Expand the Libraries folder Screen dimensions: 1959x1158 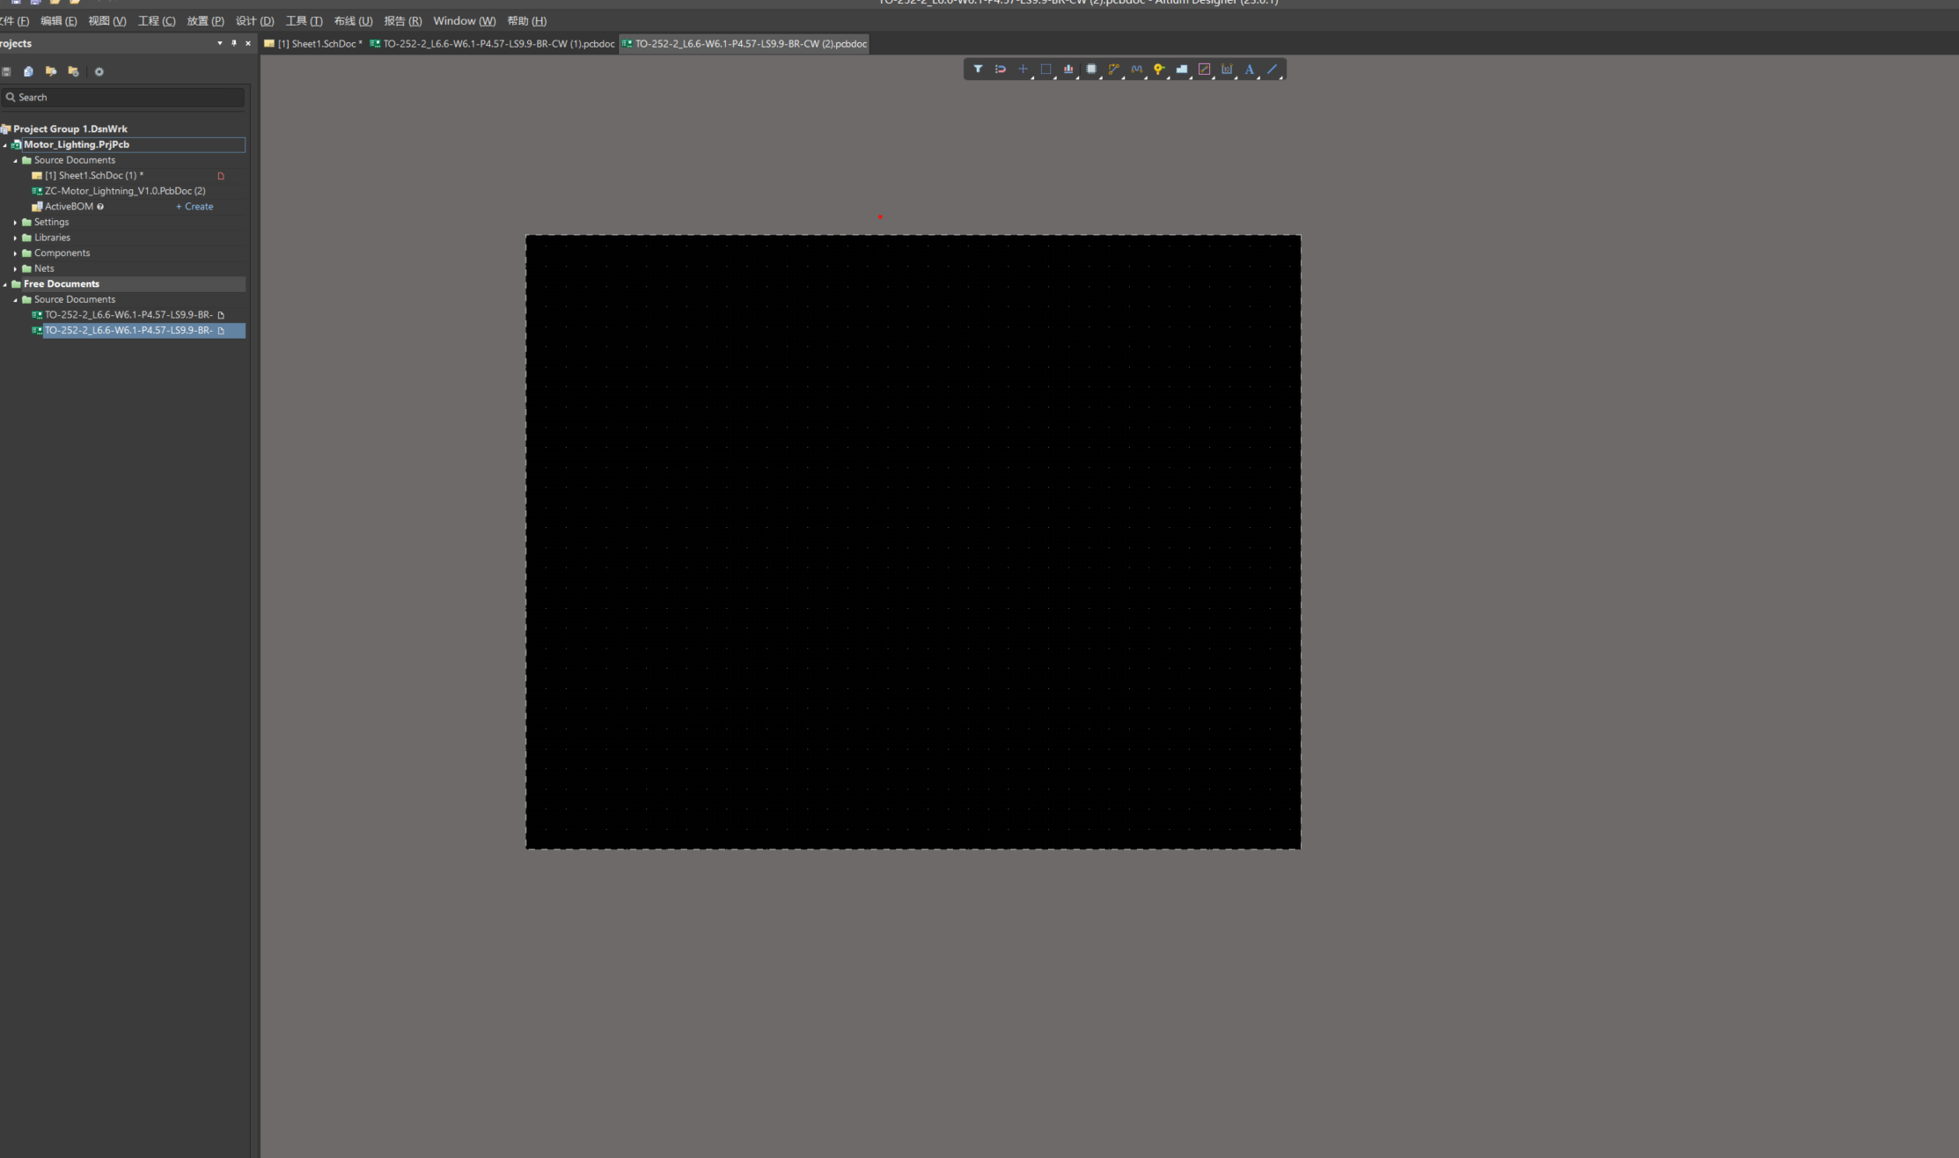point(15,238)
